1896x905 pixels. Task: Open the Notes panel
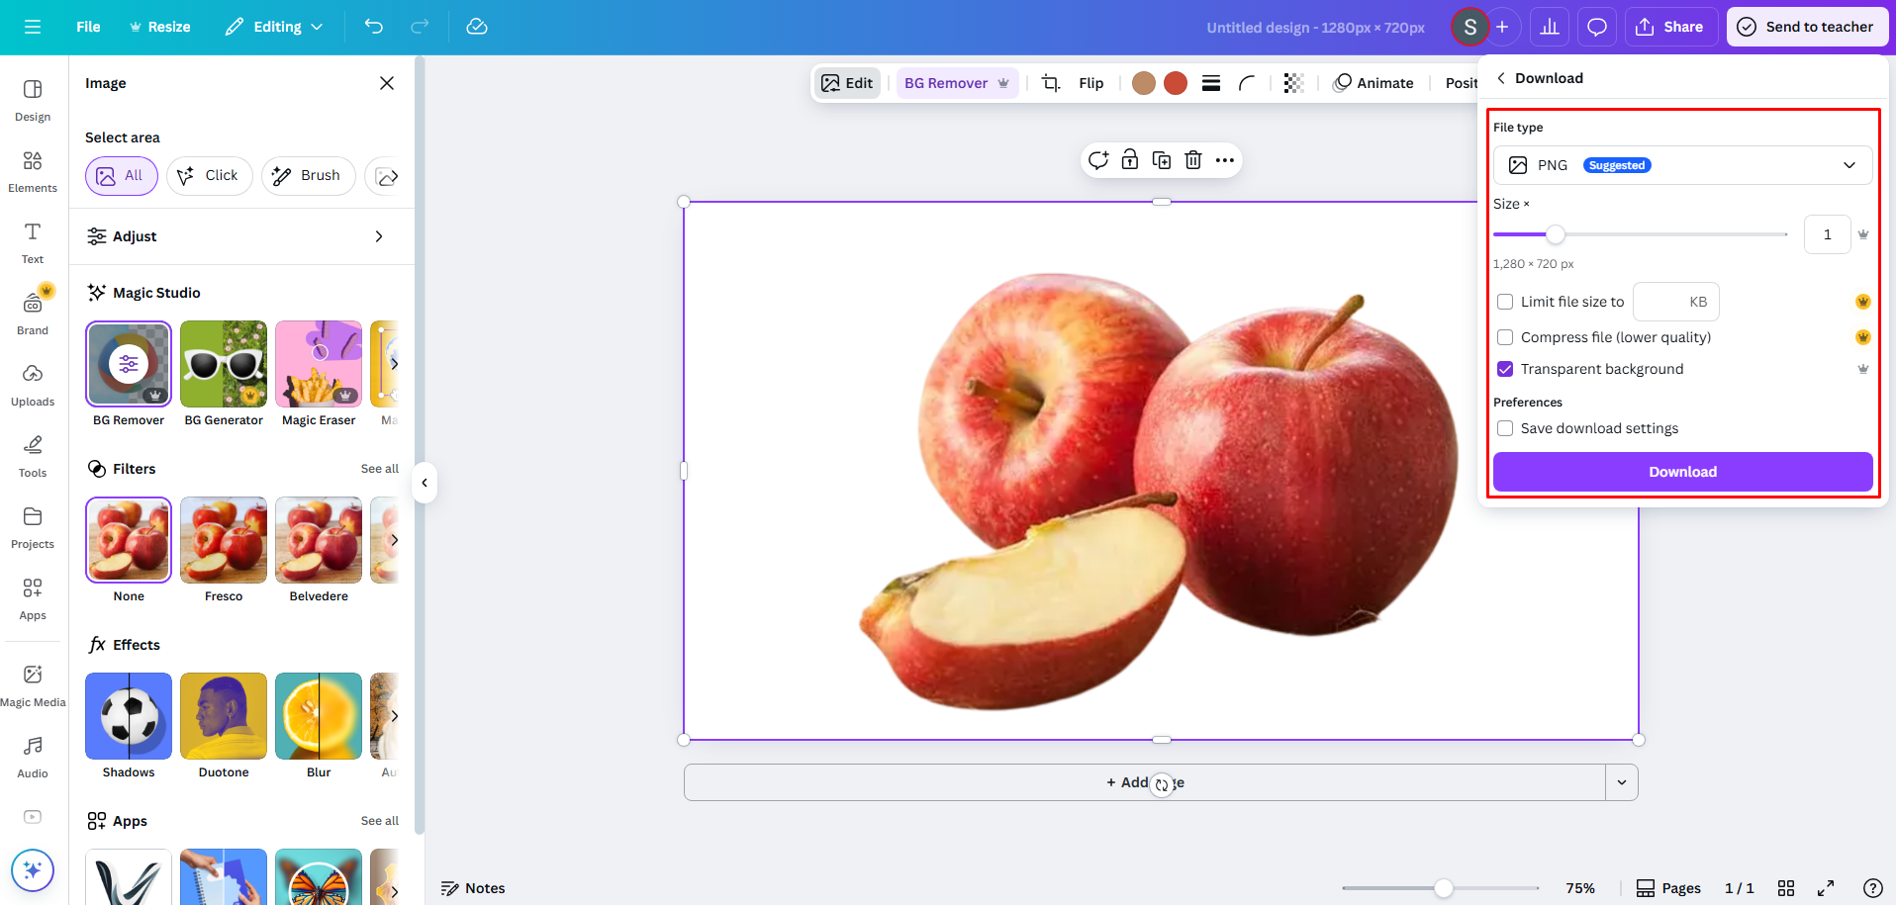click(473, 888)
